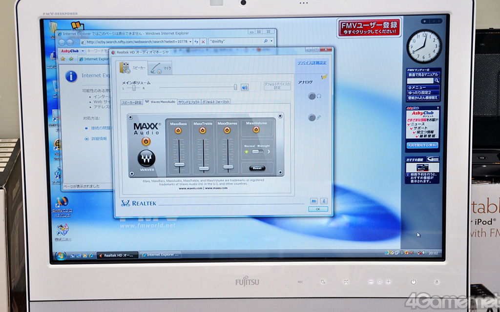
Task: Click the sidebar analog clock gadget
Action: pyautogui.click(x=424, y=46)
